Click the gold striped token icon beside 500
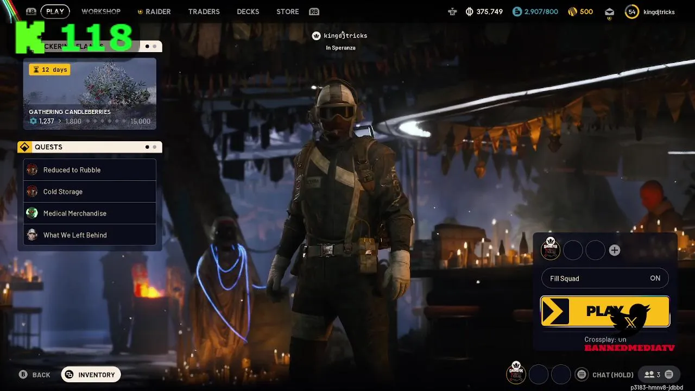695x391 pixels. pos(572,11)
